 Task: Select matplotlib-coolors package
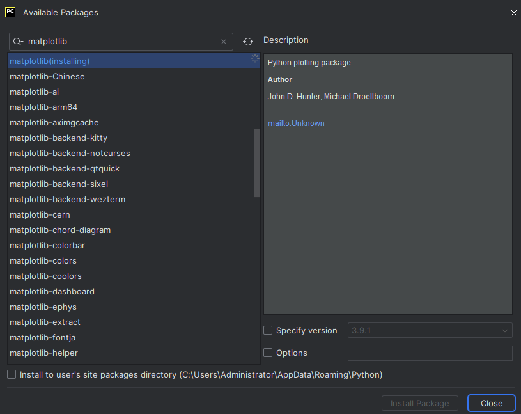tap(134, 276)
